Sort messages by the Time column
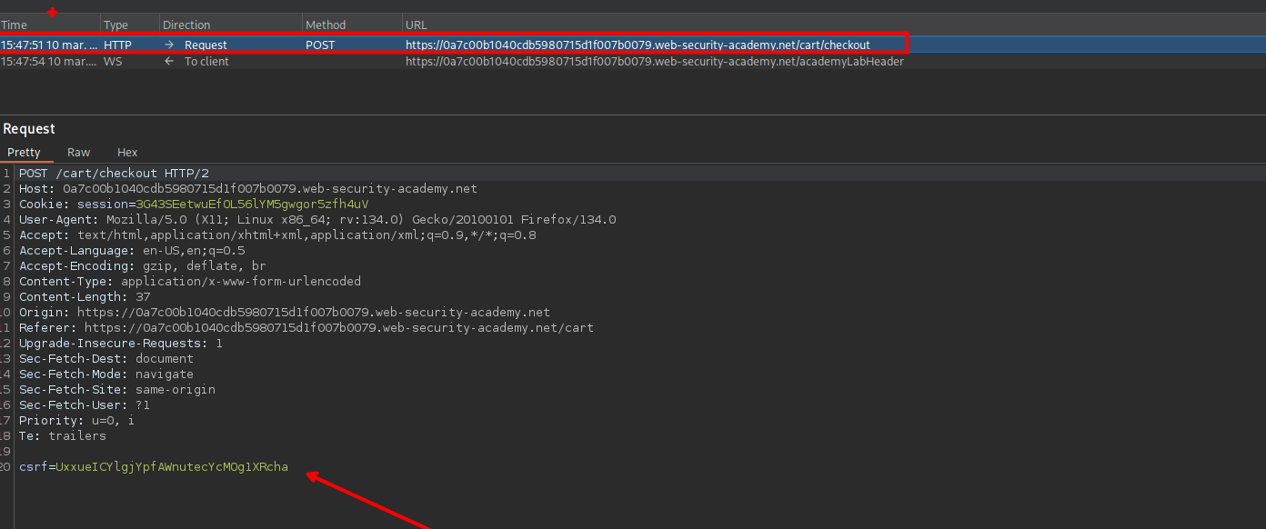The height and width of the screenshot is (529, 1266). [15, 25]
